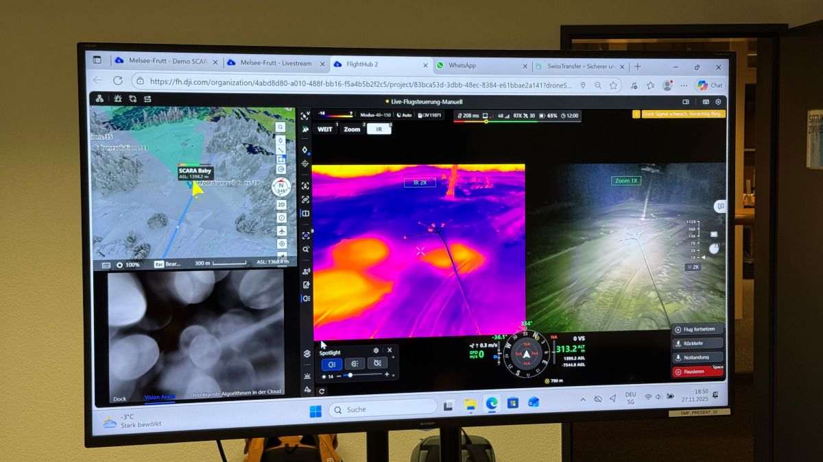Toggle the map view to 2D
The height and width of the screenshot is (462, 823).
tap(281, 205)
